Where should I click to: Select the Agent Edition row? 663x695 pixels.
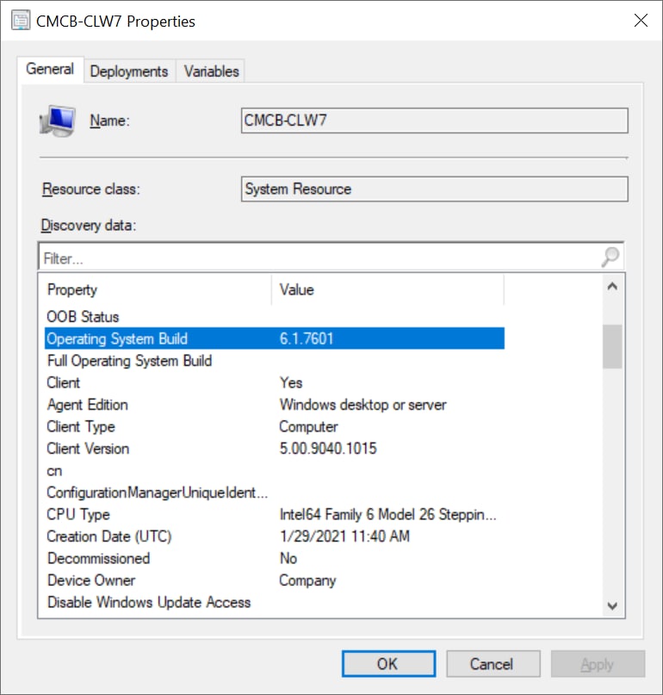point(275,405)
